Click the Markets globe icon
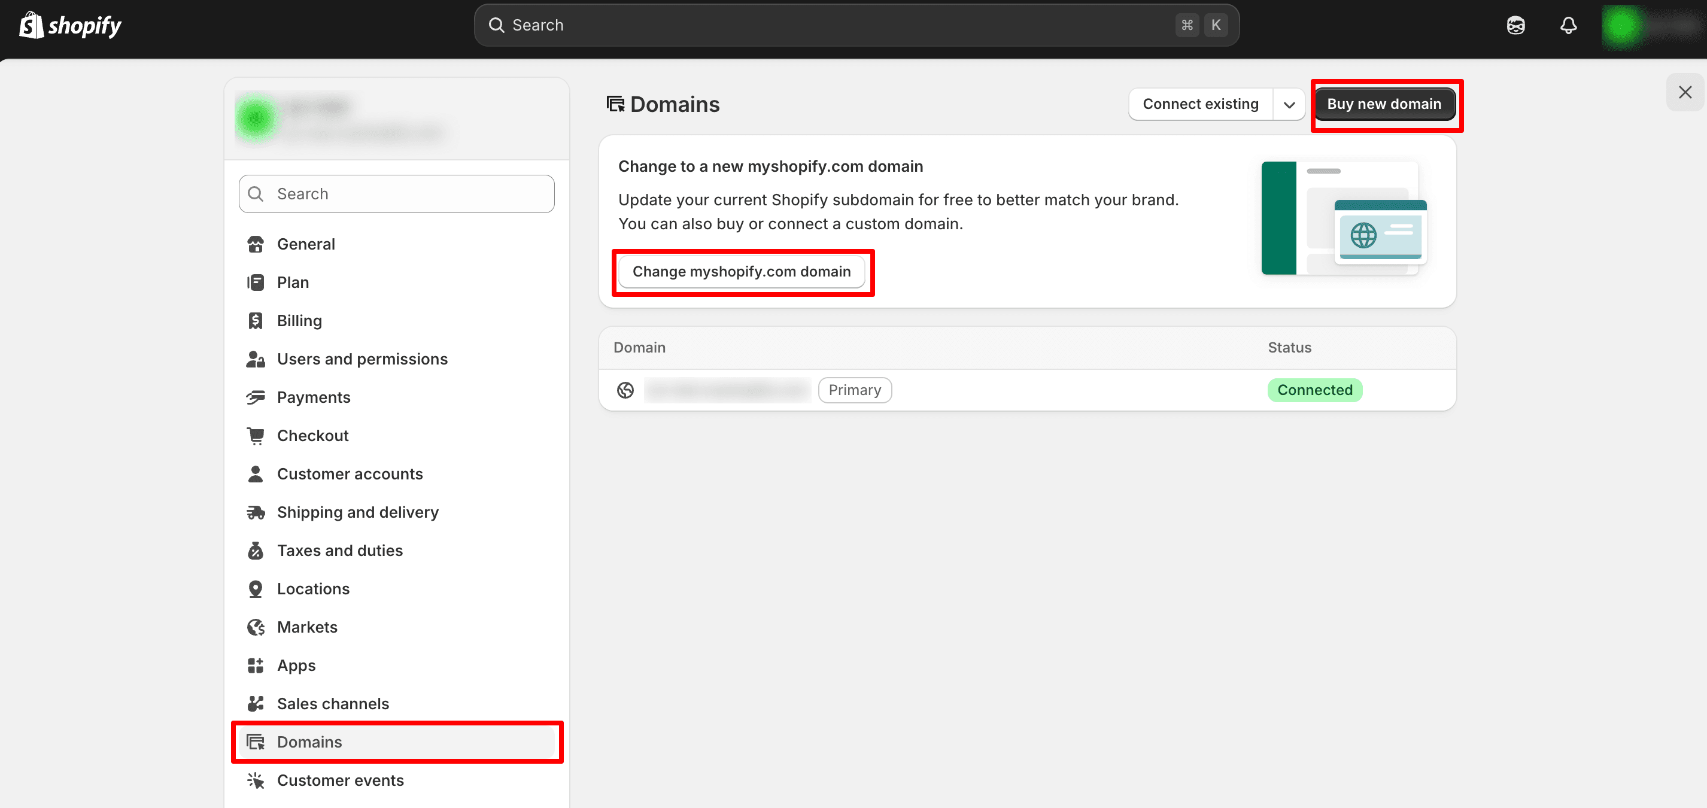 [255, 627]
